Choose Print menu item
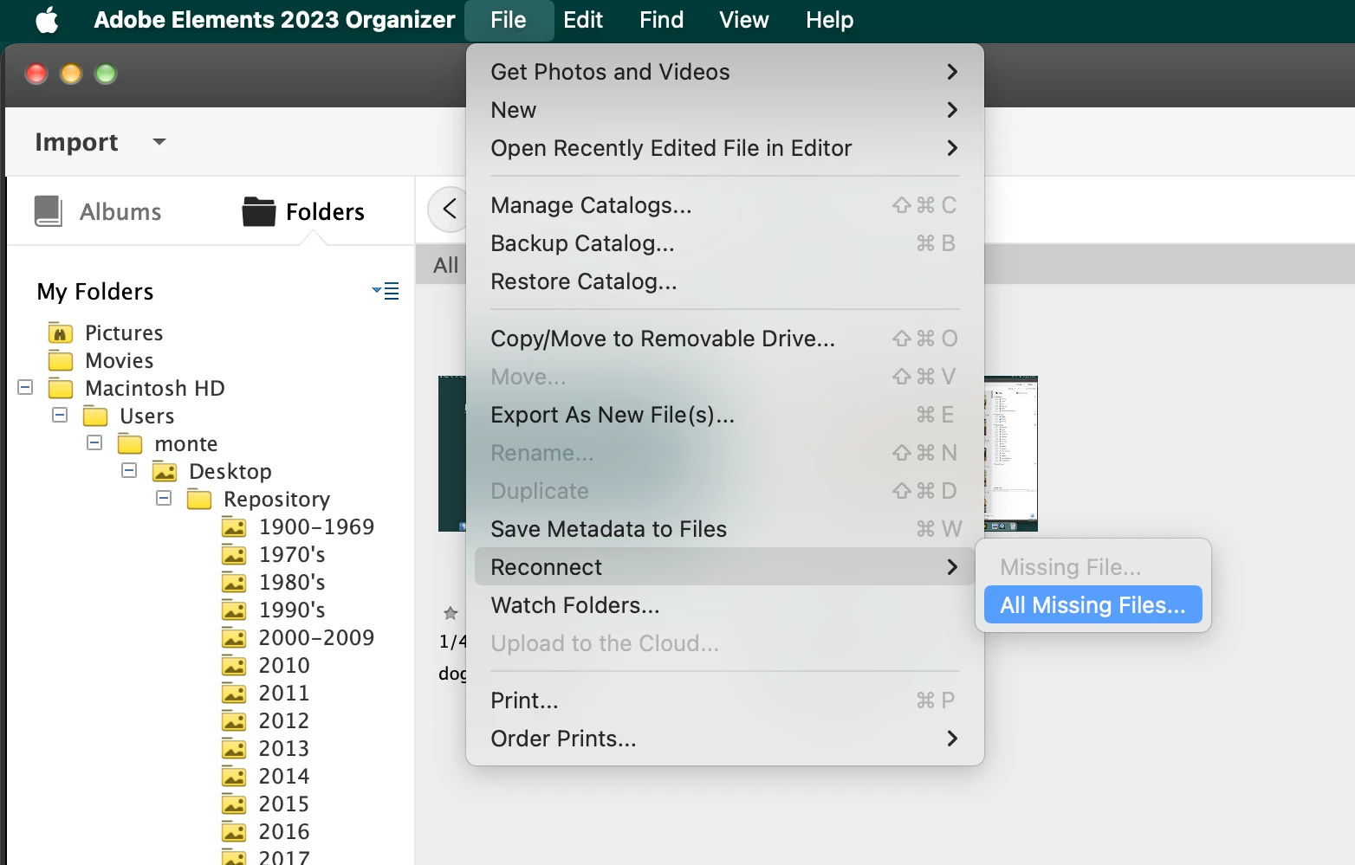The height and width of the screenshot is (865, 1355). [x=724, y=700]
